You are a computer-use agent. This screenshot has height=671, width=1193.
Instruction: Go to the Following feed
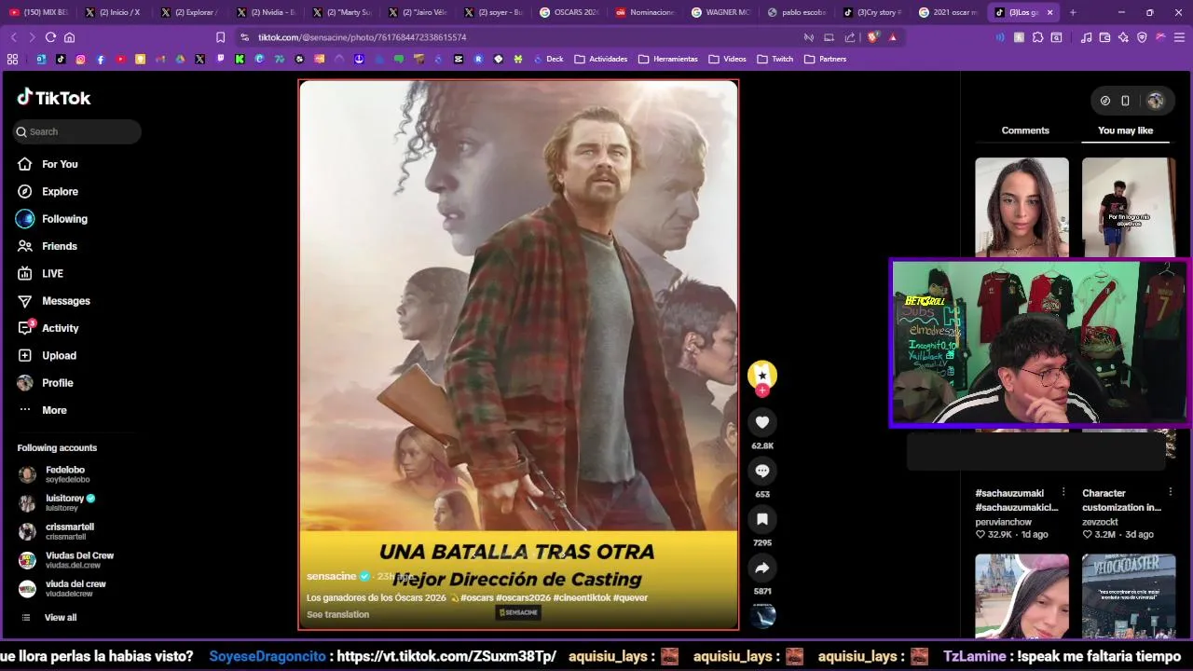[x=64, y=219]
